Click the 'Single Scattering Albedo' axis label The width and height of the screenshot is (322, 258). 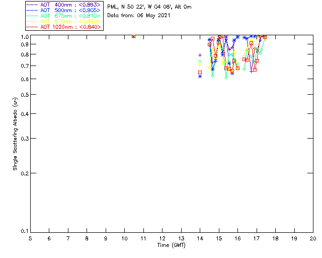click(15, 134)
